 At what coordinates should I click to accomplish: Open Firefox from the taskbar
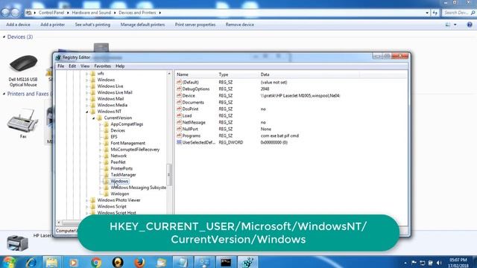(x=139, y=262)
